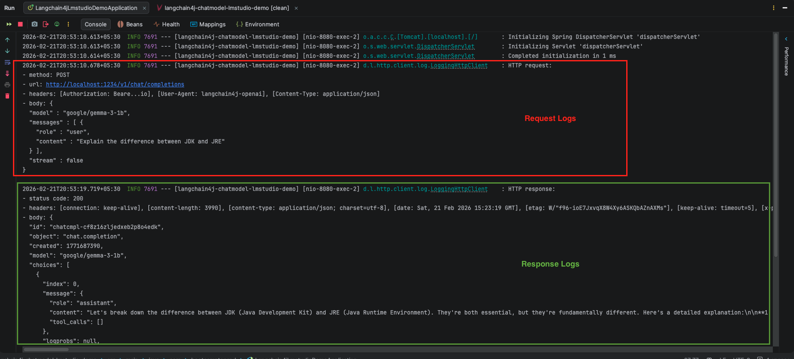Viewport: 794px width, 359px height.
Task: Take a thread dump with the camera icon
Action: pyautogui.click(x=35, y=24)
